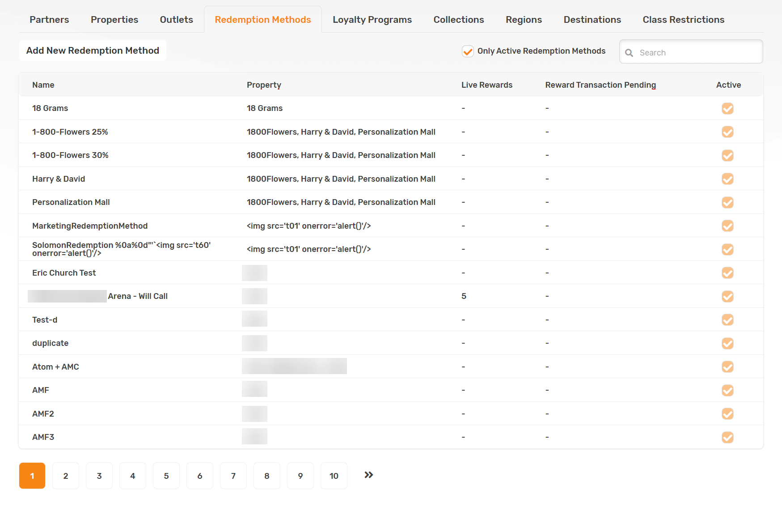
Task: Toggle Active checkbox for Eric Church Test
Action: [x=727, y=273]
